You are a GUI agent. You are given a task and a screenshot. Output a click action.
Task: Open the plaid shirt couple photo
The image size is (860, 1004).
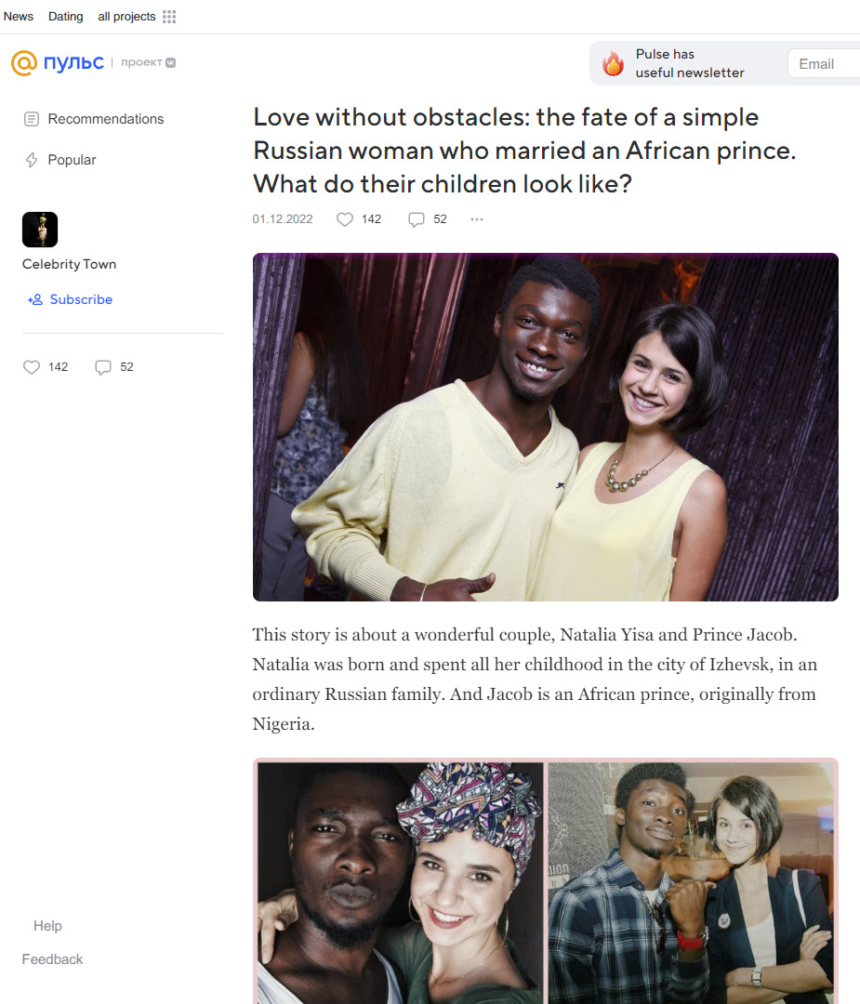692,883
